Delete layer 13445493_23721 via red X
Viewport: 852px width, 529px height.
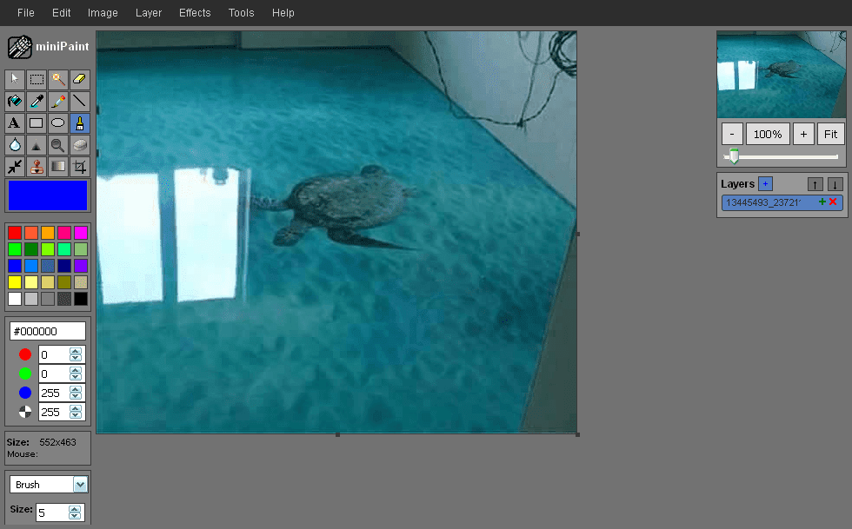pos(832,202)
